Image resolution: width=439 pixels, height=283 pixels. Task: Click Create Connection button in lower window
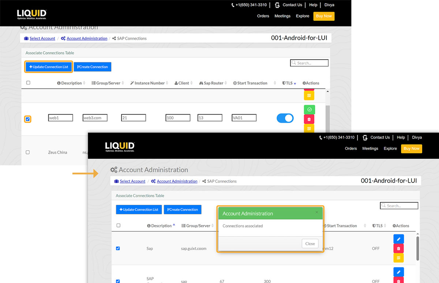pyautogui.click(x=183, y=210)
